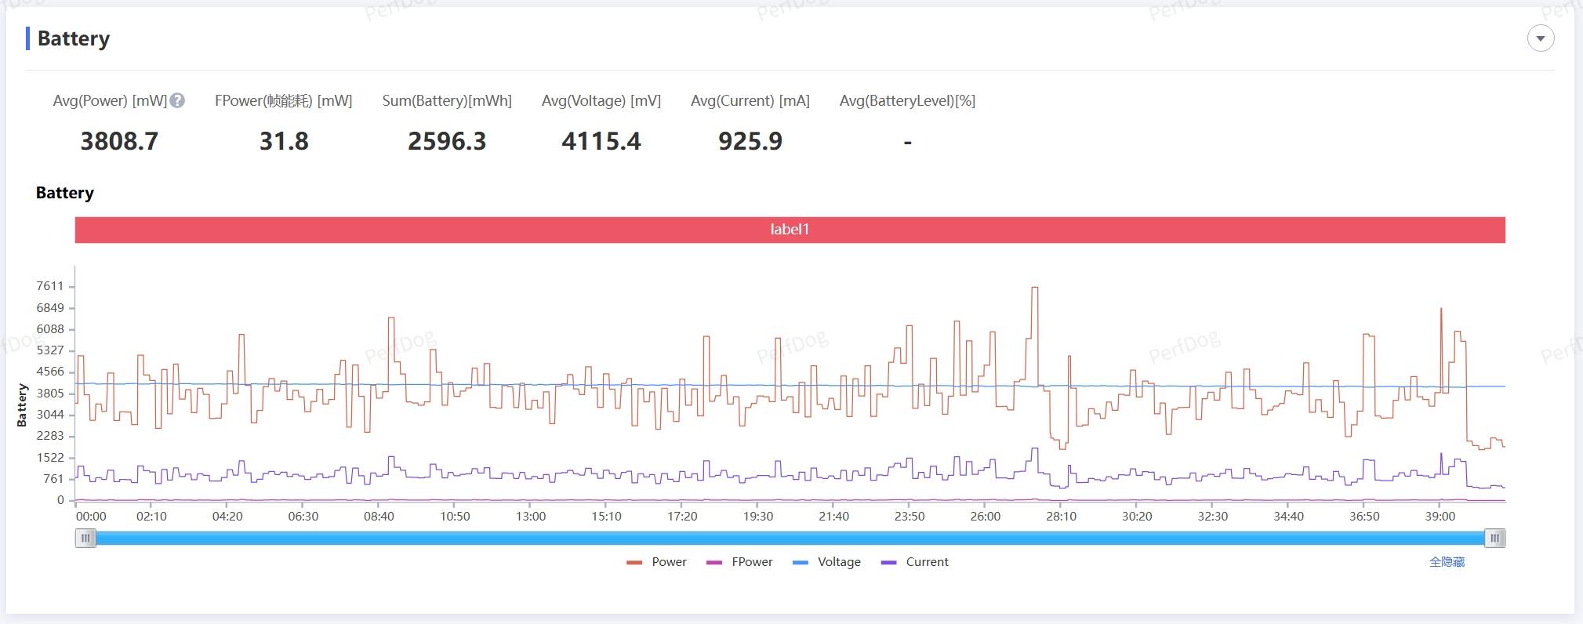Image resolution: width=1583 pixels, height=624 pixels.
Task: Click the FPower value 31.8
Action: click(284, 141)
